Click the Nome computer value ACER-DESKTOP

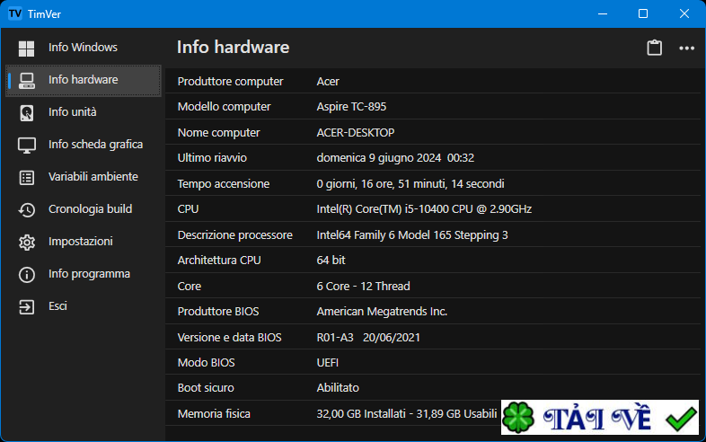tap(356, 132)
